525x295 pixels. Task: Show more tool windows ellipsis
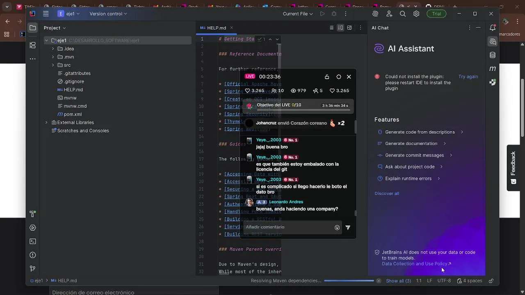(x=33, y=59)
